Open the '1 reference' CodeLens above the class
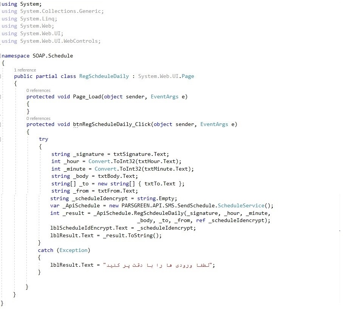Screen dimensions: 343x314 (25, 70)
